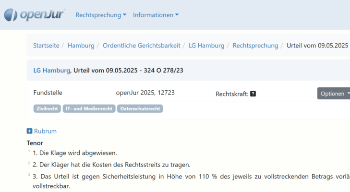Click paragraph marker 1 in Tenor
Viewport: 350px width, 192px height.
point(29,152)
